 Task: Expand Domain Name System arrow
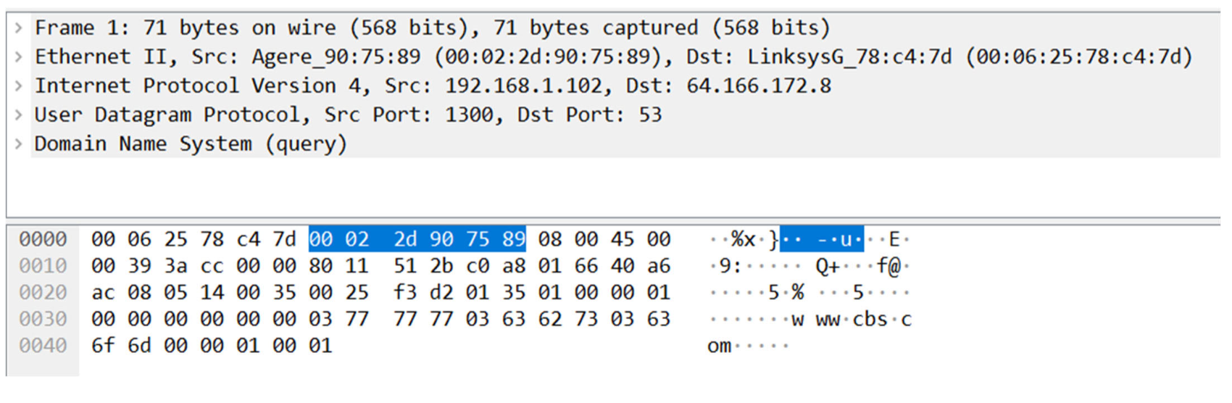[19, 144]
